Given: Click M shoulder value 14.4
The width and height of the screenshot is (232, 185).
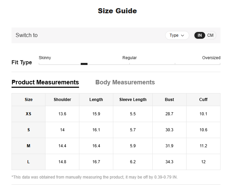Looking at the screenshot, I should point(62,146).
